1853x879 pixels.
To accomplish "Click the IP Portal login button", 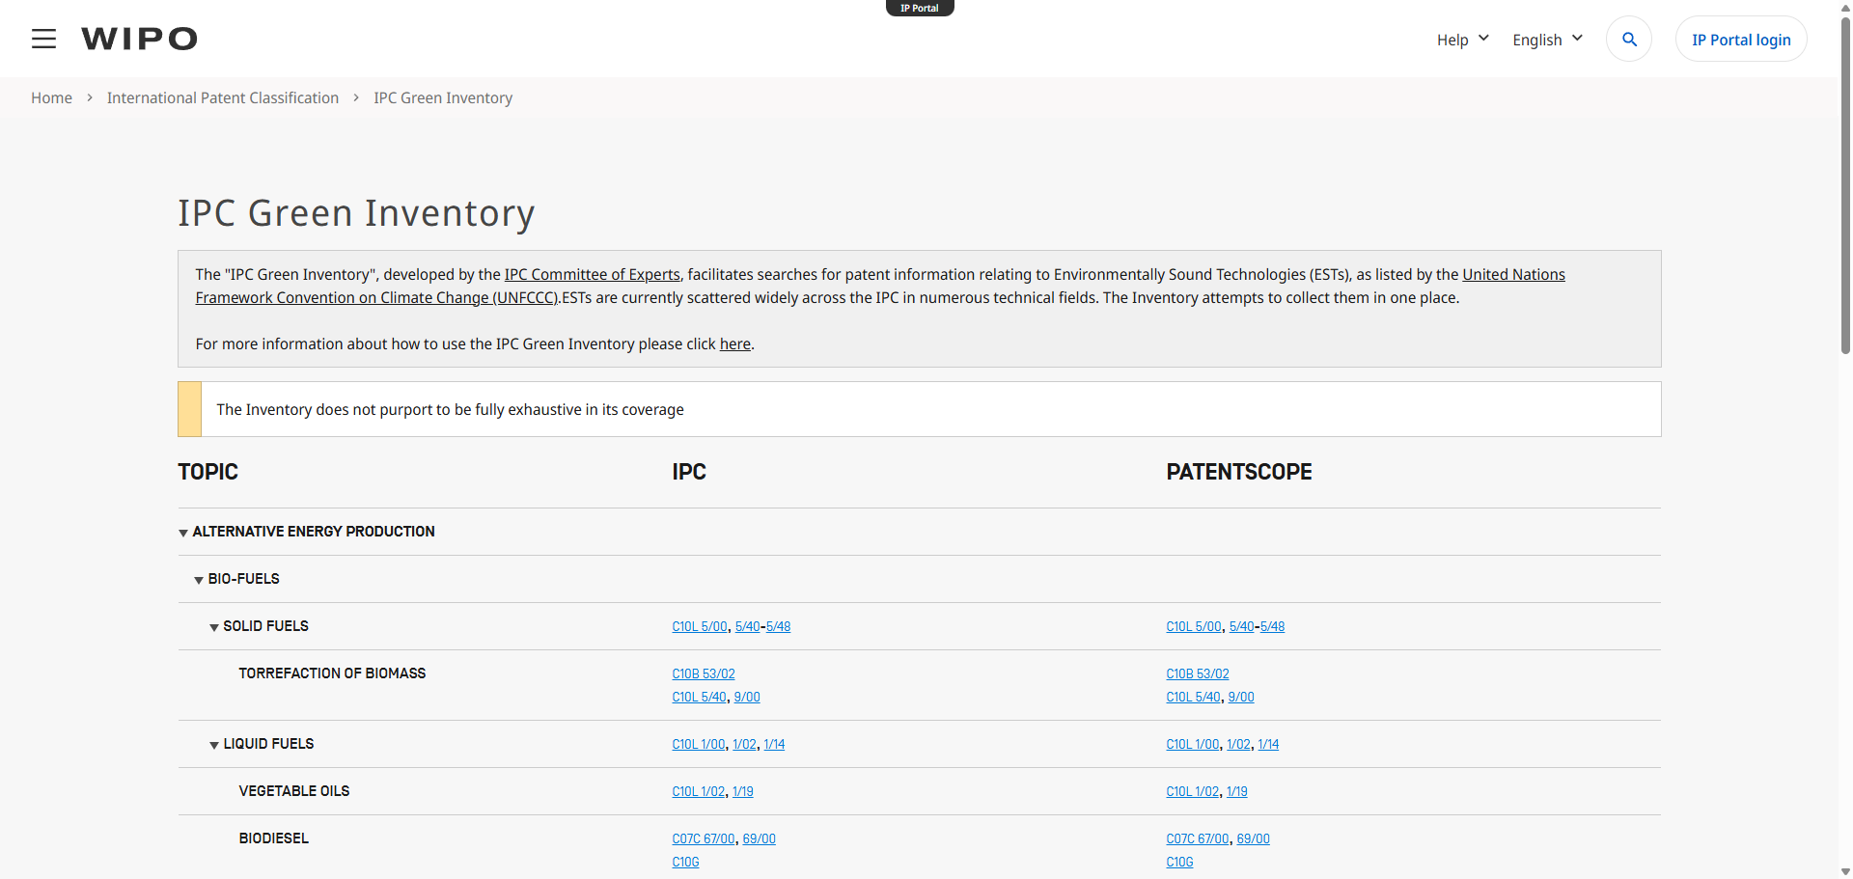I will 1741,40.
